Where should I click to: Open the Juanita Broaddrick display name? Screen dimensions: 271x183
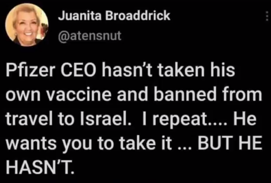coord(114,16)
